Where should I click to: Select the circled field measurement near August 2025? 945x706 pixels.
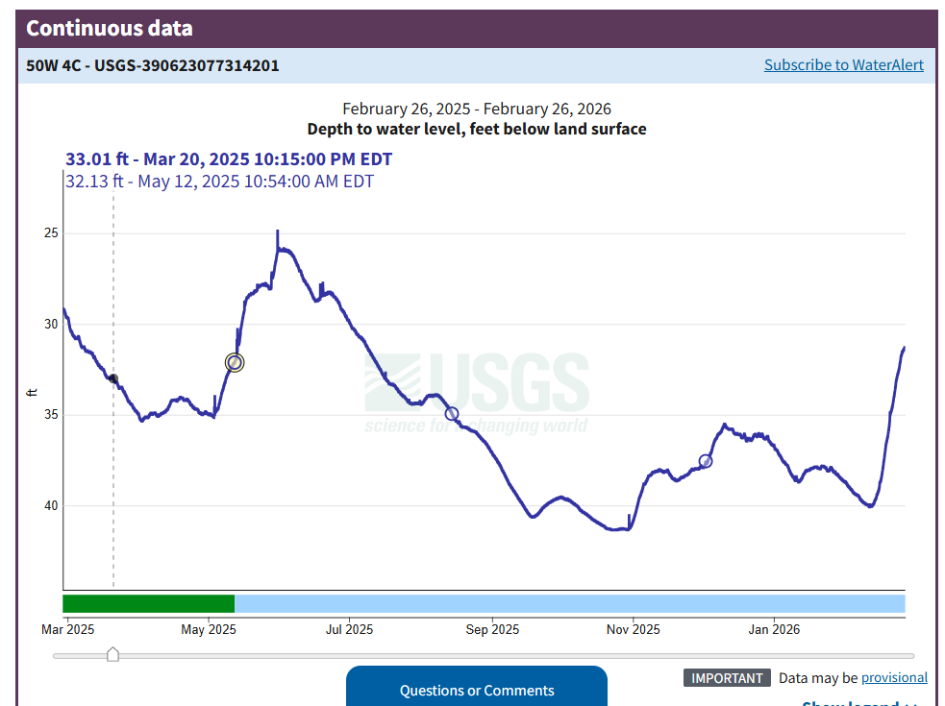tap(452, 414)
